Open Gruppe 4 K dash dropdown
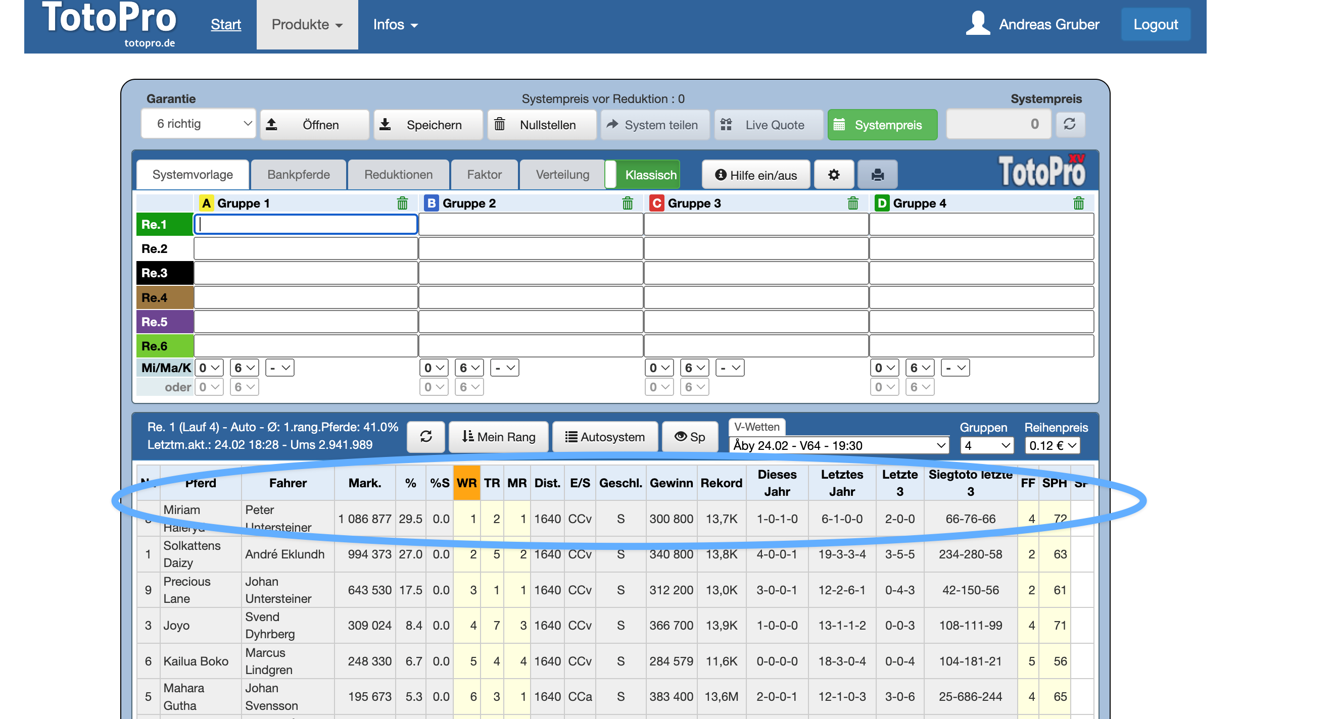This screenshot has width=1336, height=719. click(x=955, y=368)
